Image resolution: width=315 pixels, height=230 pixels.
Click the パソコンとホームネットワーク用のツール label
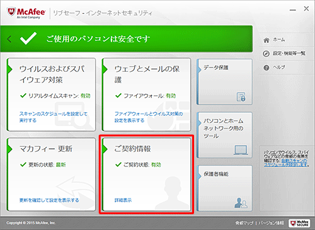pos(224,129)
